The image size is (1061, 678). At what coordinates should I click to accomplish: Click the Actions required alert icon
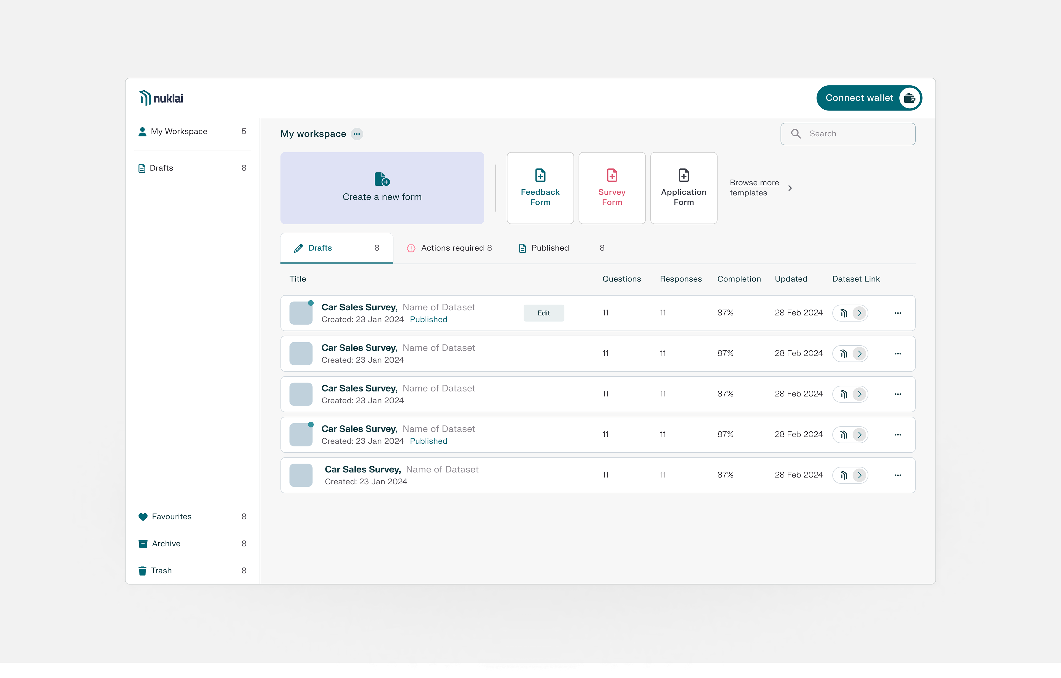pos(411,248)
